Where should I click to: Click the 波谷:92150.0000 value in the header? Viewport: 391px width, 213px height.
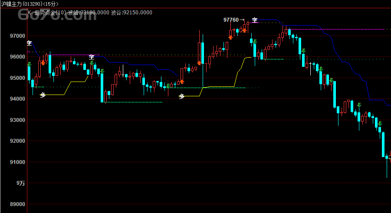(131, 13)
